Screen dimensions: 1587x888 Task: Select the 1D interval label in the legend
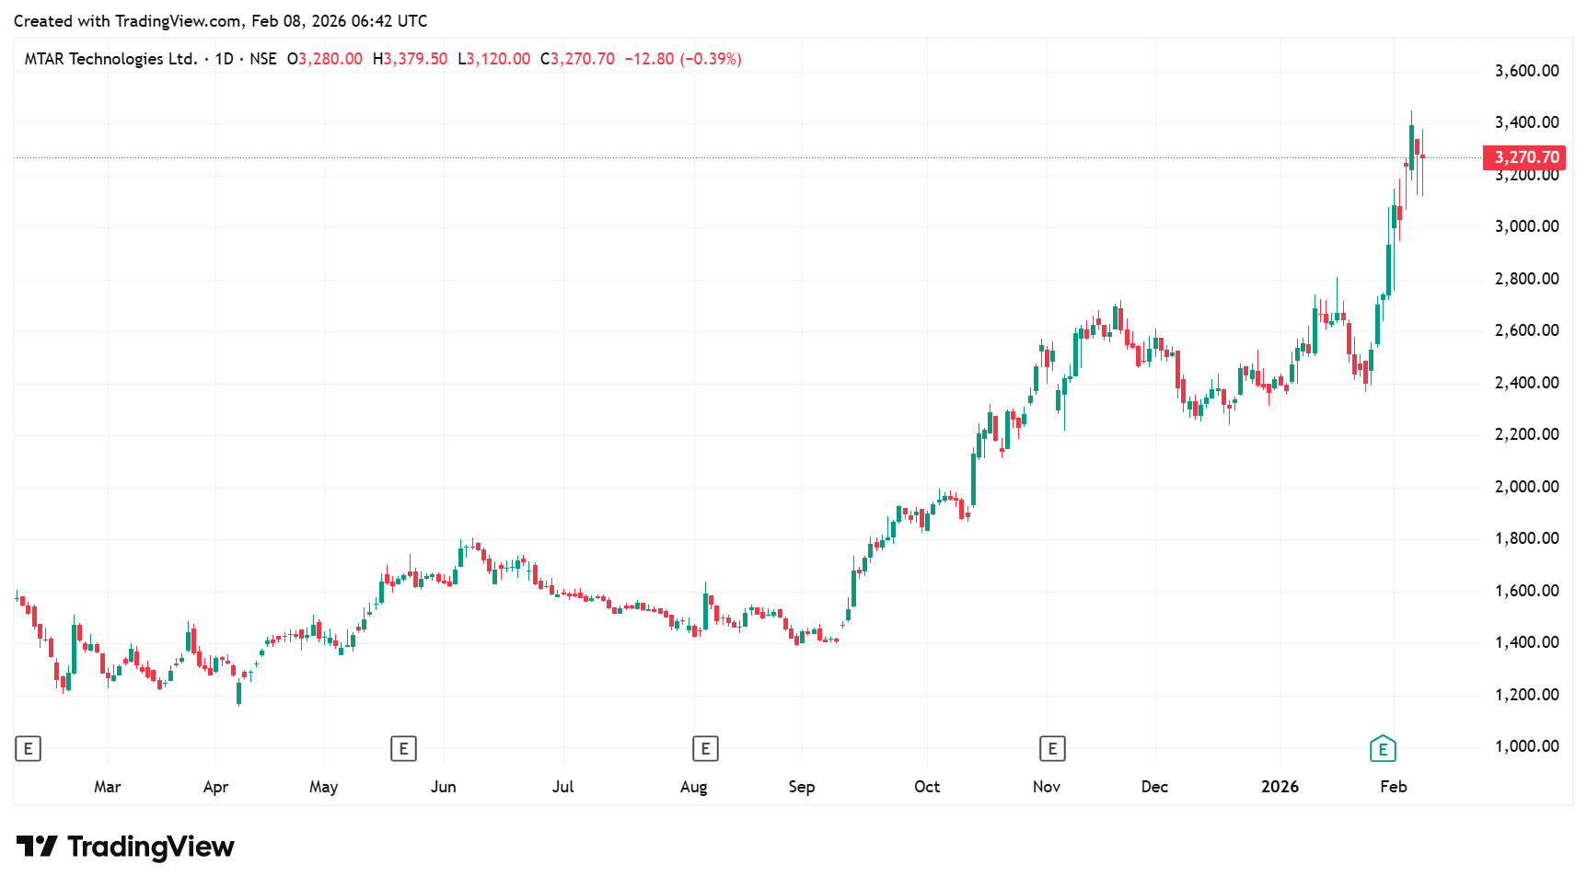[x=224, y=59]
